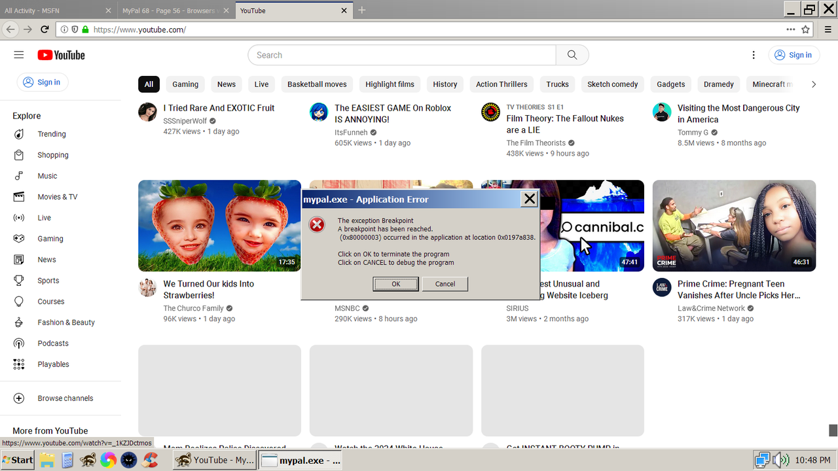Viewport: 838px width, 471px height.
Task: Go back with the browser back arrow
Action: pyautogui.click(x=10, y=29)
